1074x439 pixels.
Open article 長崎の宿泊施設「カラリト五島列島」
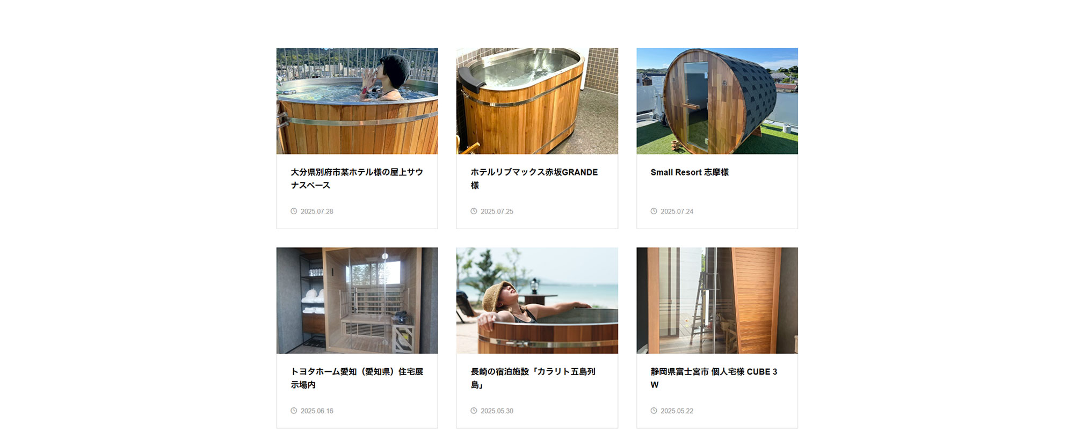[533, 378]
